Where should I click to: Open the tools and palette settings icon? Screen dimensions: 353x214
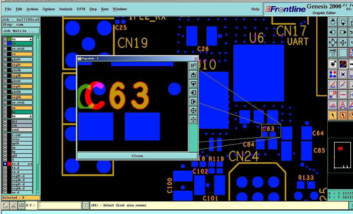[333, 53]
